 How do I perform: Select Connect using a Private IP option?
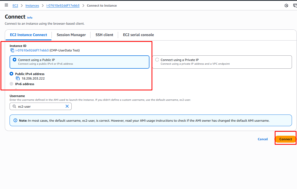[157, 60]
